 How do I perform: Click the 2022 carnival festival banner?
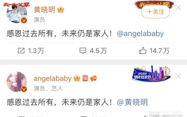[151, 74]
